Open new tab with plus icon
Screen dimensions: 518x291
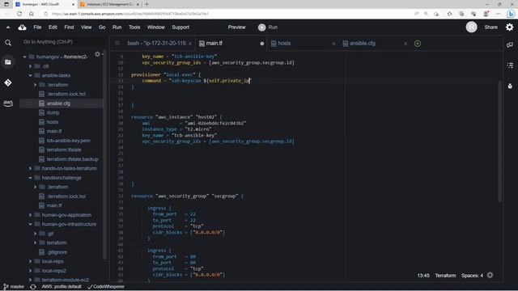click(x=418, y=44)
